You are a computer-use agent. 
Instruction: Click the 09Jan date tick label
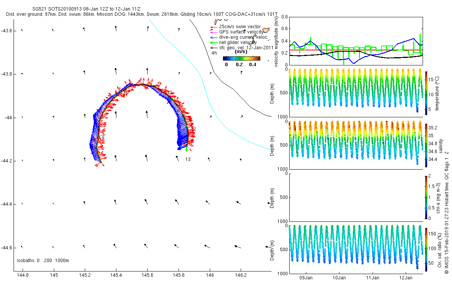coord(306,278)
